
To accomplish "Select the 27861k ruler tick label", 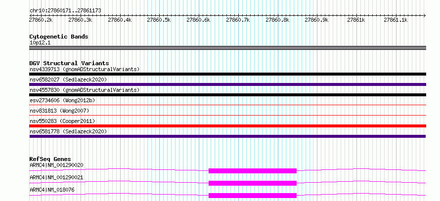I will tap(356, 20).
